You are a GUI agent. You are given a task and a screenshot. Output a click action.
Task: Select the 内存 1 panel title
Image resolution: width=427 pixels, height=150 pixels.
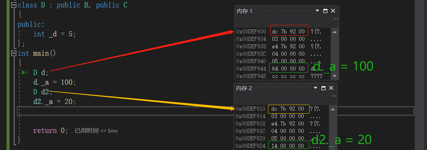(x=245, y=11)
